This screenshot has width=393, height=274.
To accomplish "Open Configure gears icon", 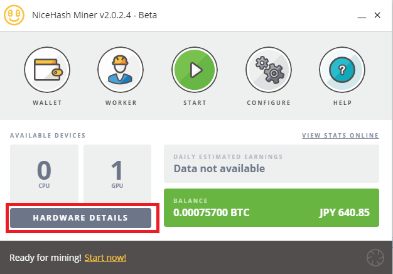I will pos(269,70).
